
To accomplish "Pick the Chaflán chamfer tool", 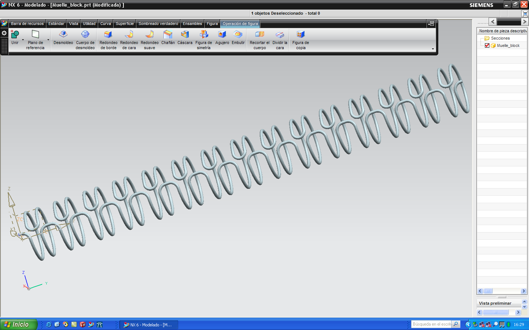I will [x=168, y=37].
